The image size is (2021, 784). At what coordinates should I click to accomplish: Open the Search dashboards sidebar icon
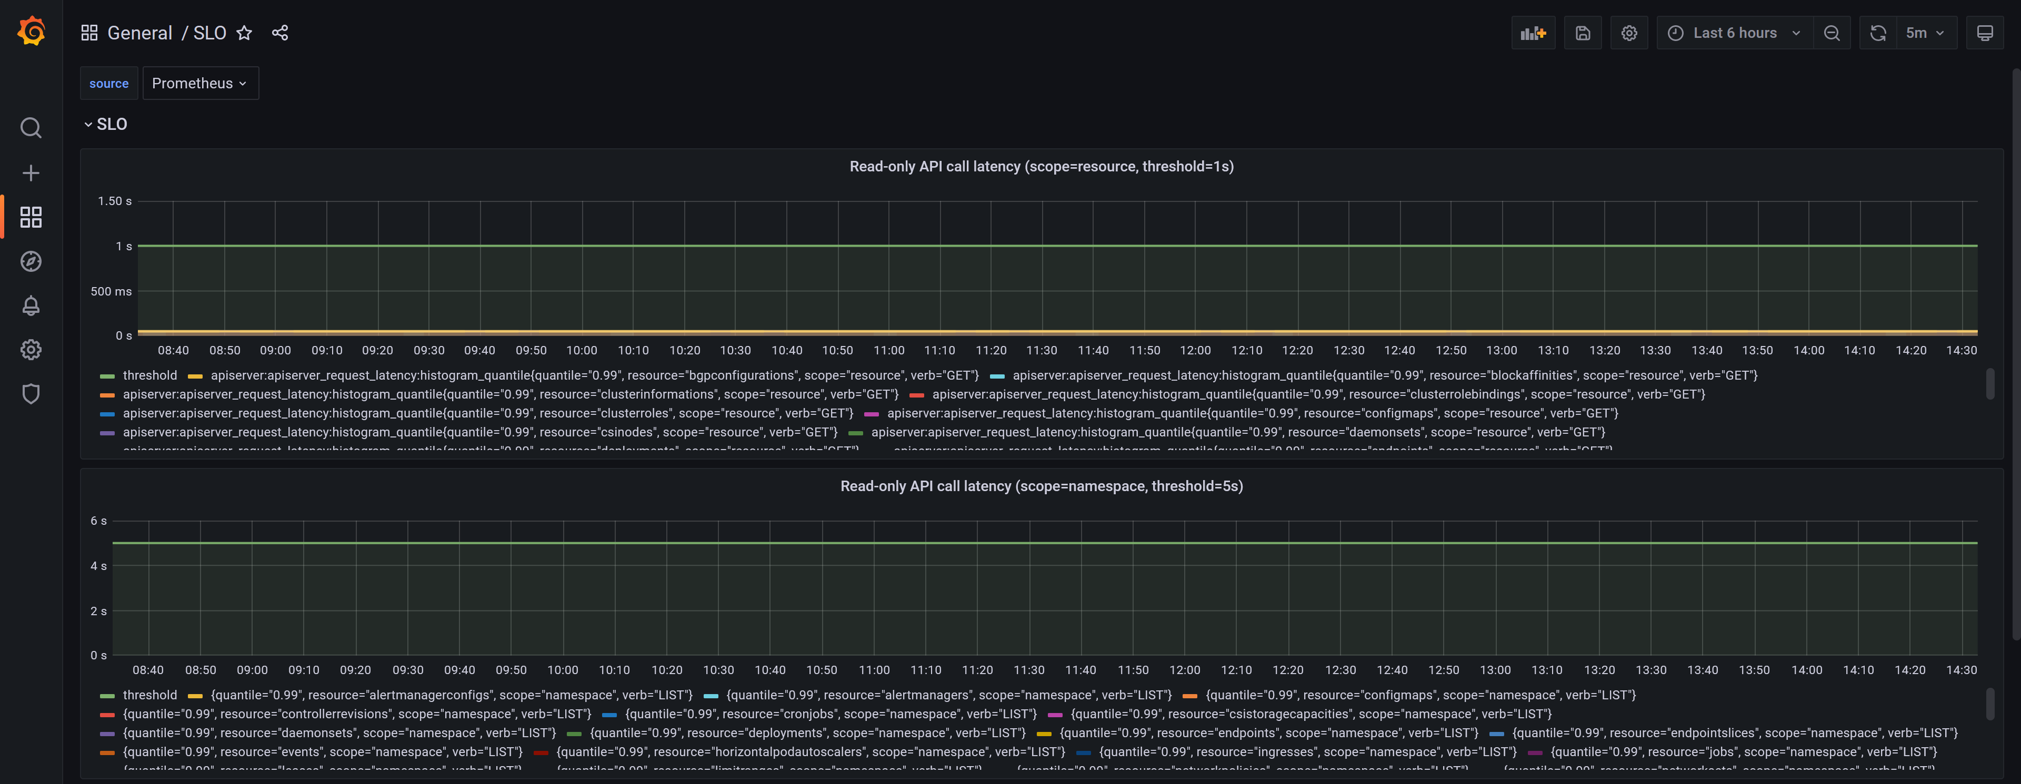(32, 128)
